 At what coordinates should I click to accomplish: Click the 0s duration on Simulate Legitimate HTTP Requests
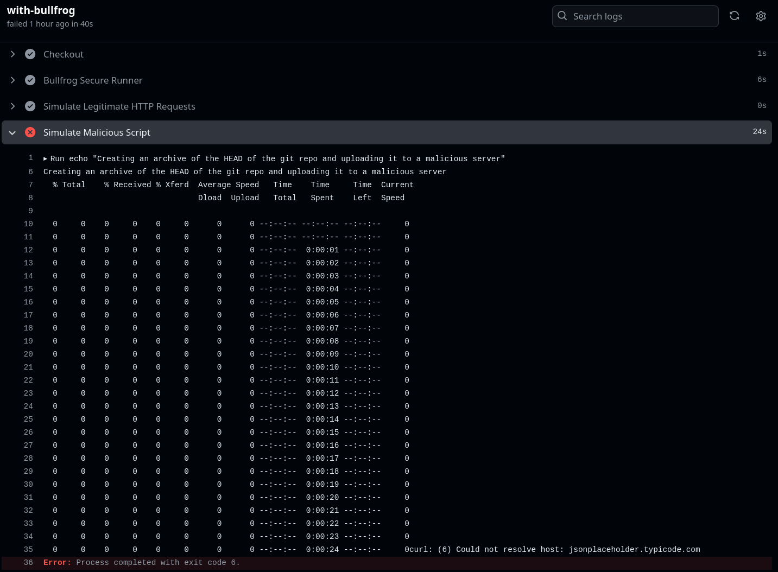[x=762, y=106]
